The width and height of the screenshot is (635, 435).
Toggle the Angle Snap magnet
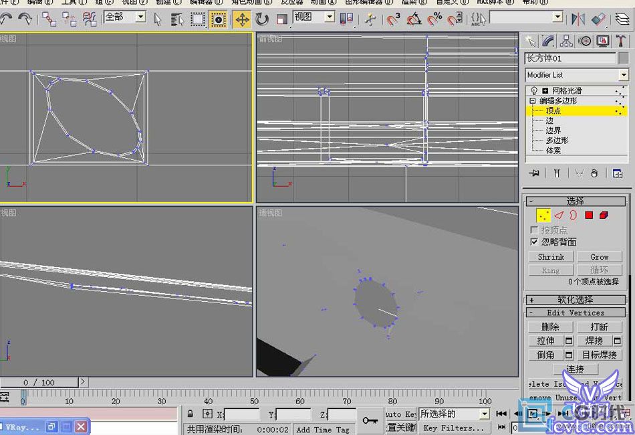[414, 19]
